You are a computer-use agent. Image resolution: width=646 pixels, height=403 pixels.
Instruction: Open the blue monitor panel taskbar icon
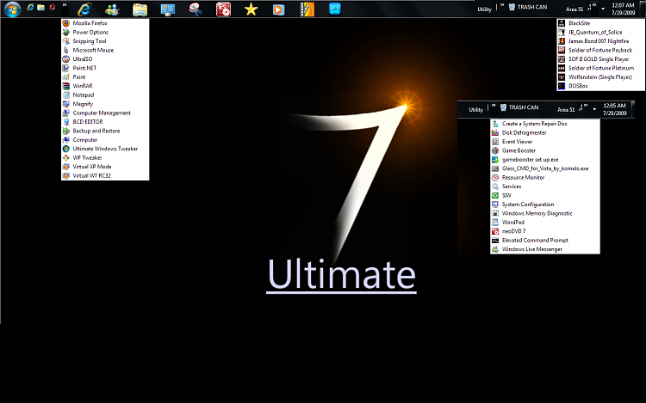(168, 9)
